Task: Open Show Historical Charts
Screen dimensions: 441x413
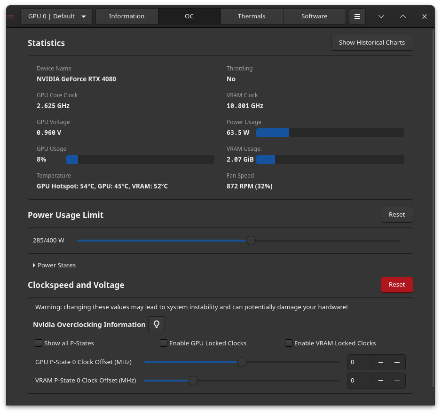Action: (x=372, y=42)
